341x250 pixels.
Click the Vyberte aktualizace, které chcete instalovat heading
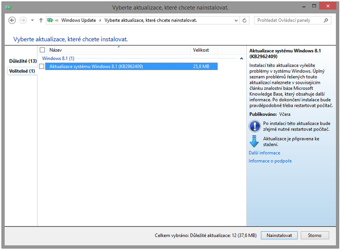pos(70,39)
